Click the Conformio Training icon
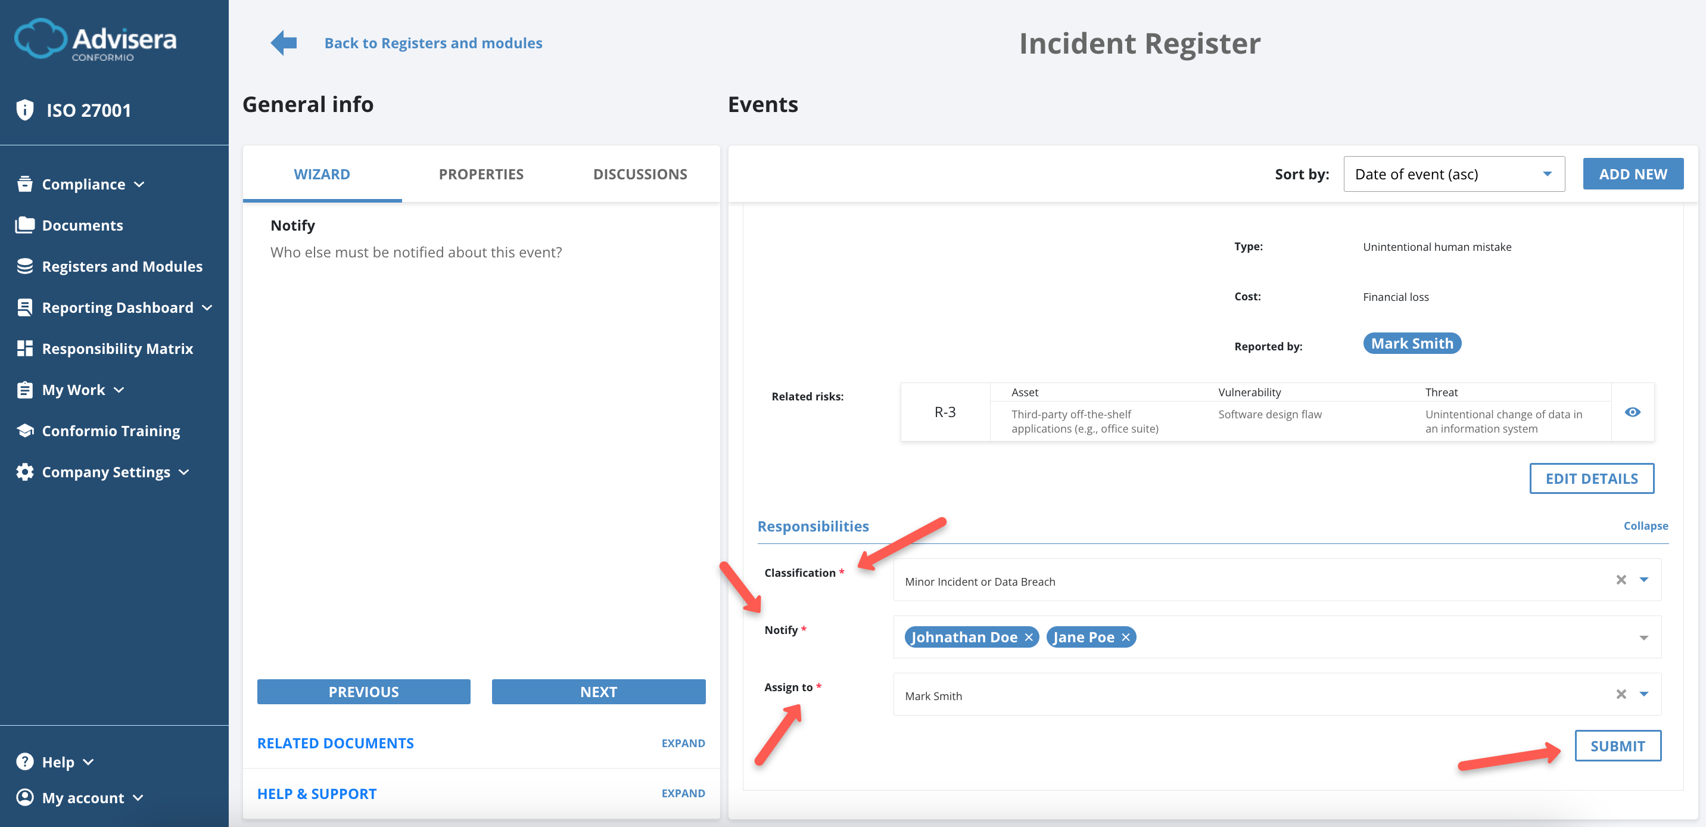Viewport: 1706px width, 827px height. 24,430
